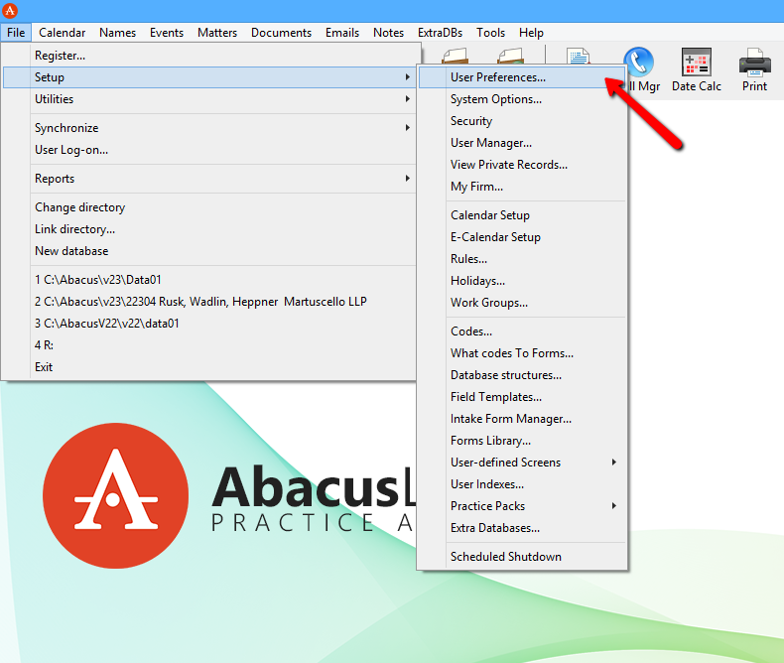Choose New database
Screen dimensions: 784x663
(x=210, y=251)
